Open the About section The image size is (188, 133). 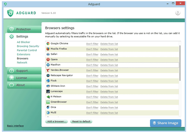pyautogui.click(x=24, y=85)
